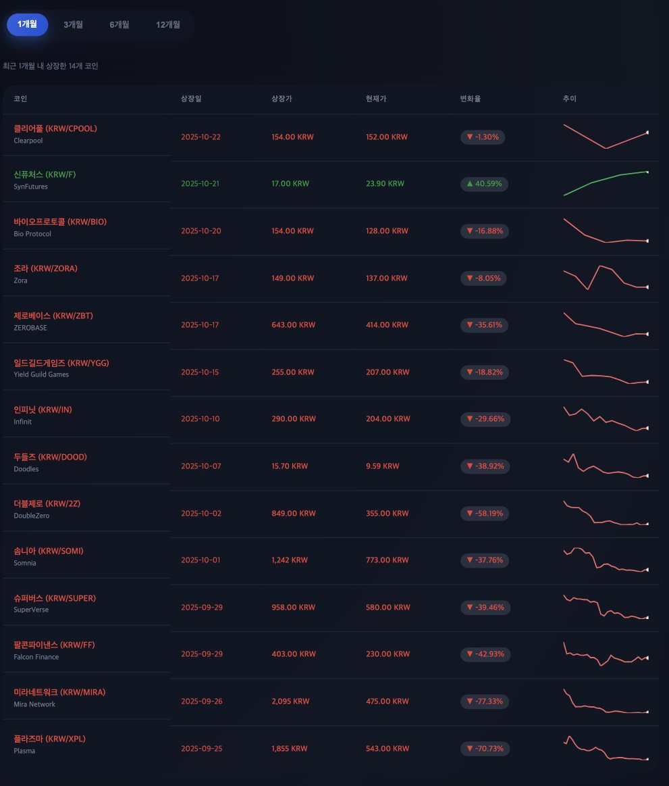Click the Somnia trend sparkline

coord(606,560)
